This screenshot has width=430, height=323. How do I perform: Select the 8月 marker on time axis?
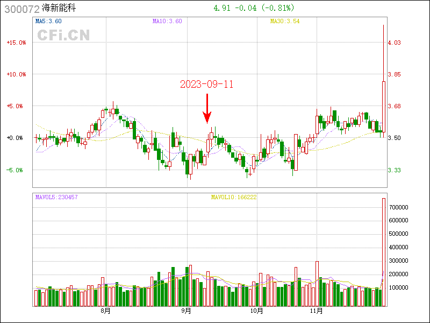point(106,311)
